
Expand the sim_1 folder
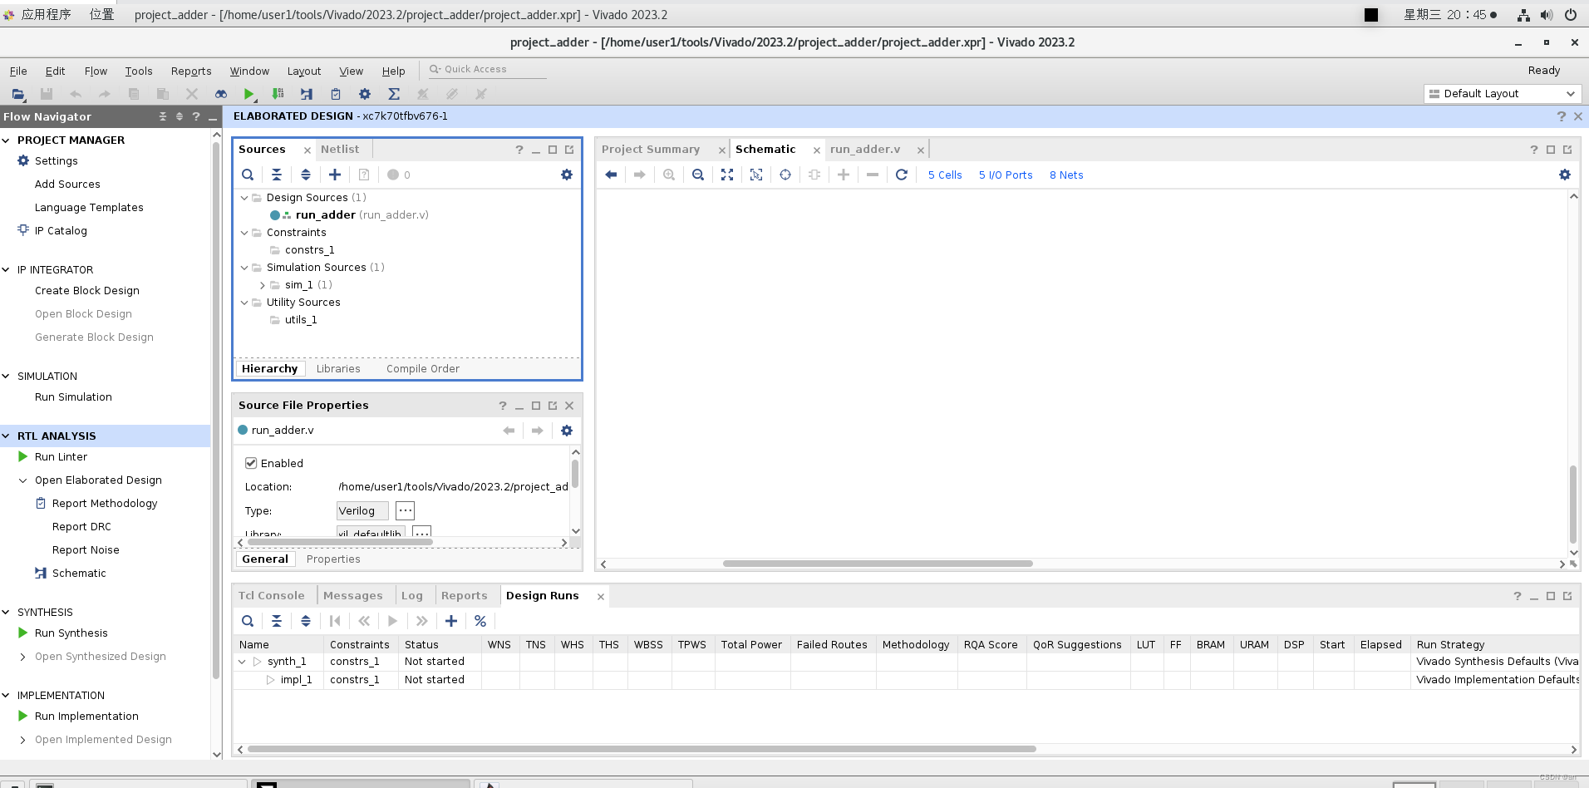[263, 285]
